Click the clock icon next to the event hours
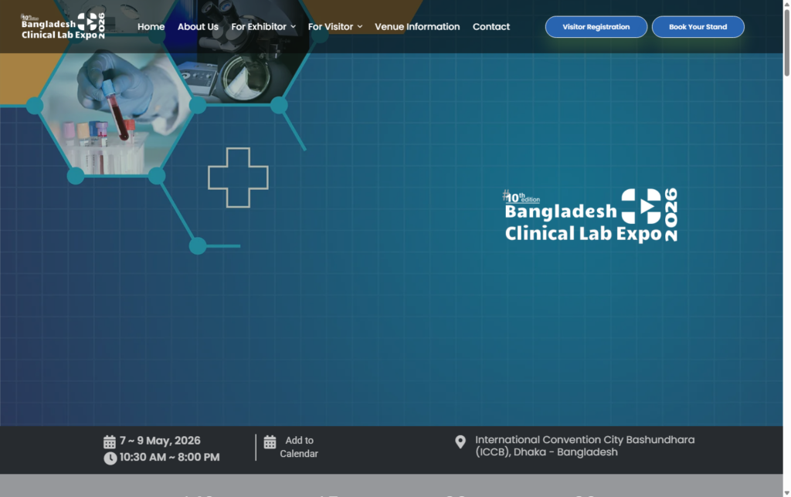This screenshot has width=791, height=497. coord(109,457)
